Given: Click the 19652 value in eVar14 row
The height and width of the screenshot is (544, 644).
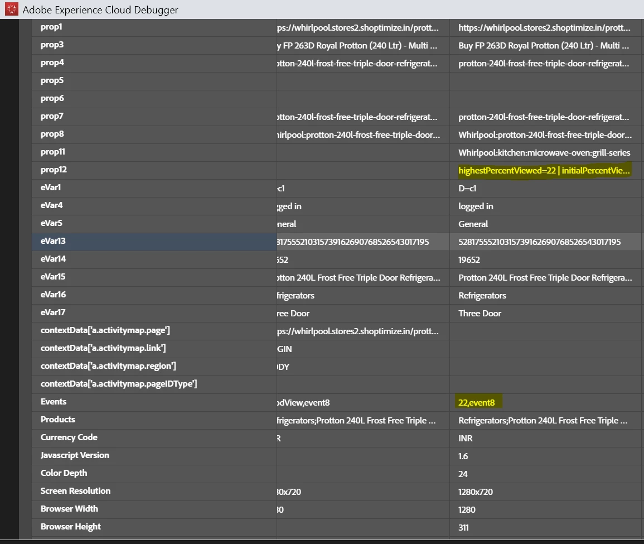Looking at the screenshot, I should click(469, 260).
